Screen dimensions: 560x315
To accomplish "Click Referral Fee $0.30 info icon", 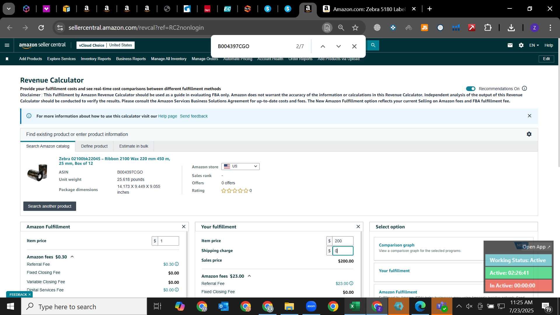I will [176, 264].
